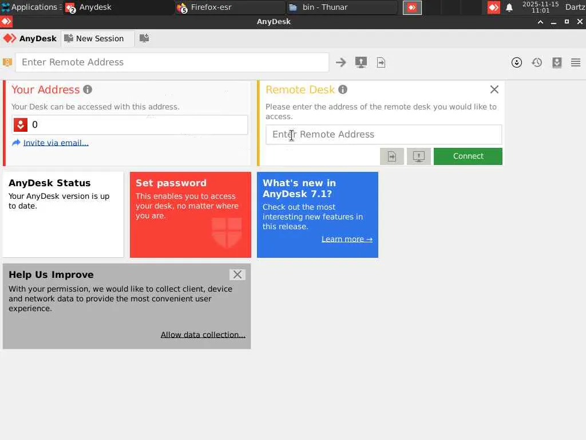Click the remote screen monitor icon in the toolbar
The image size is (586, 440).
pos(361,62)
